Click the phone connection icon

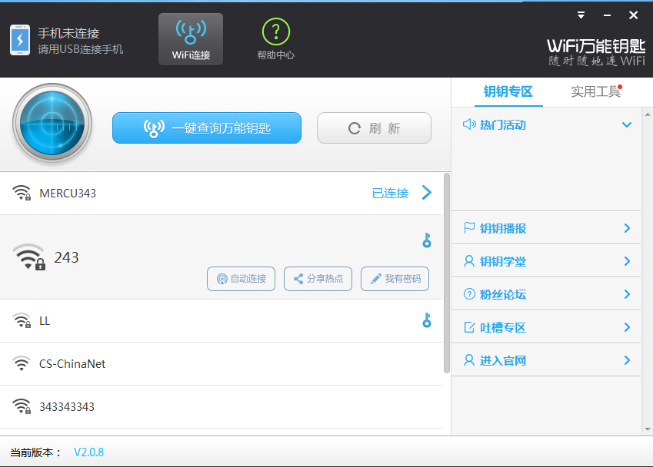[20, 40]
